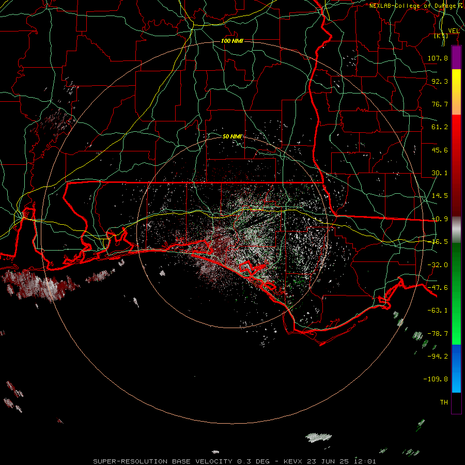Pick the red segment of the velocity color bar
The height and width of the screenshot is (465, 465).
point(456,165)
